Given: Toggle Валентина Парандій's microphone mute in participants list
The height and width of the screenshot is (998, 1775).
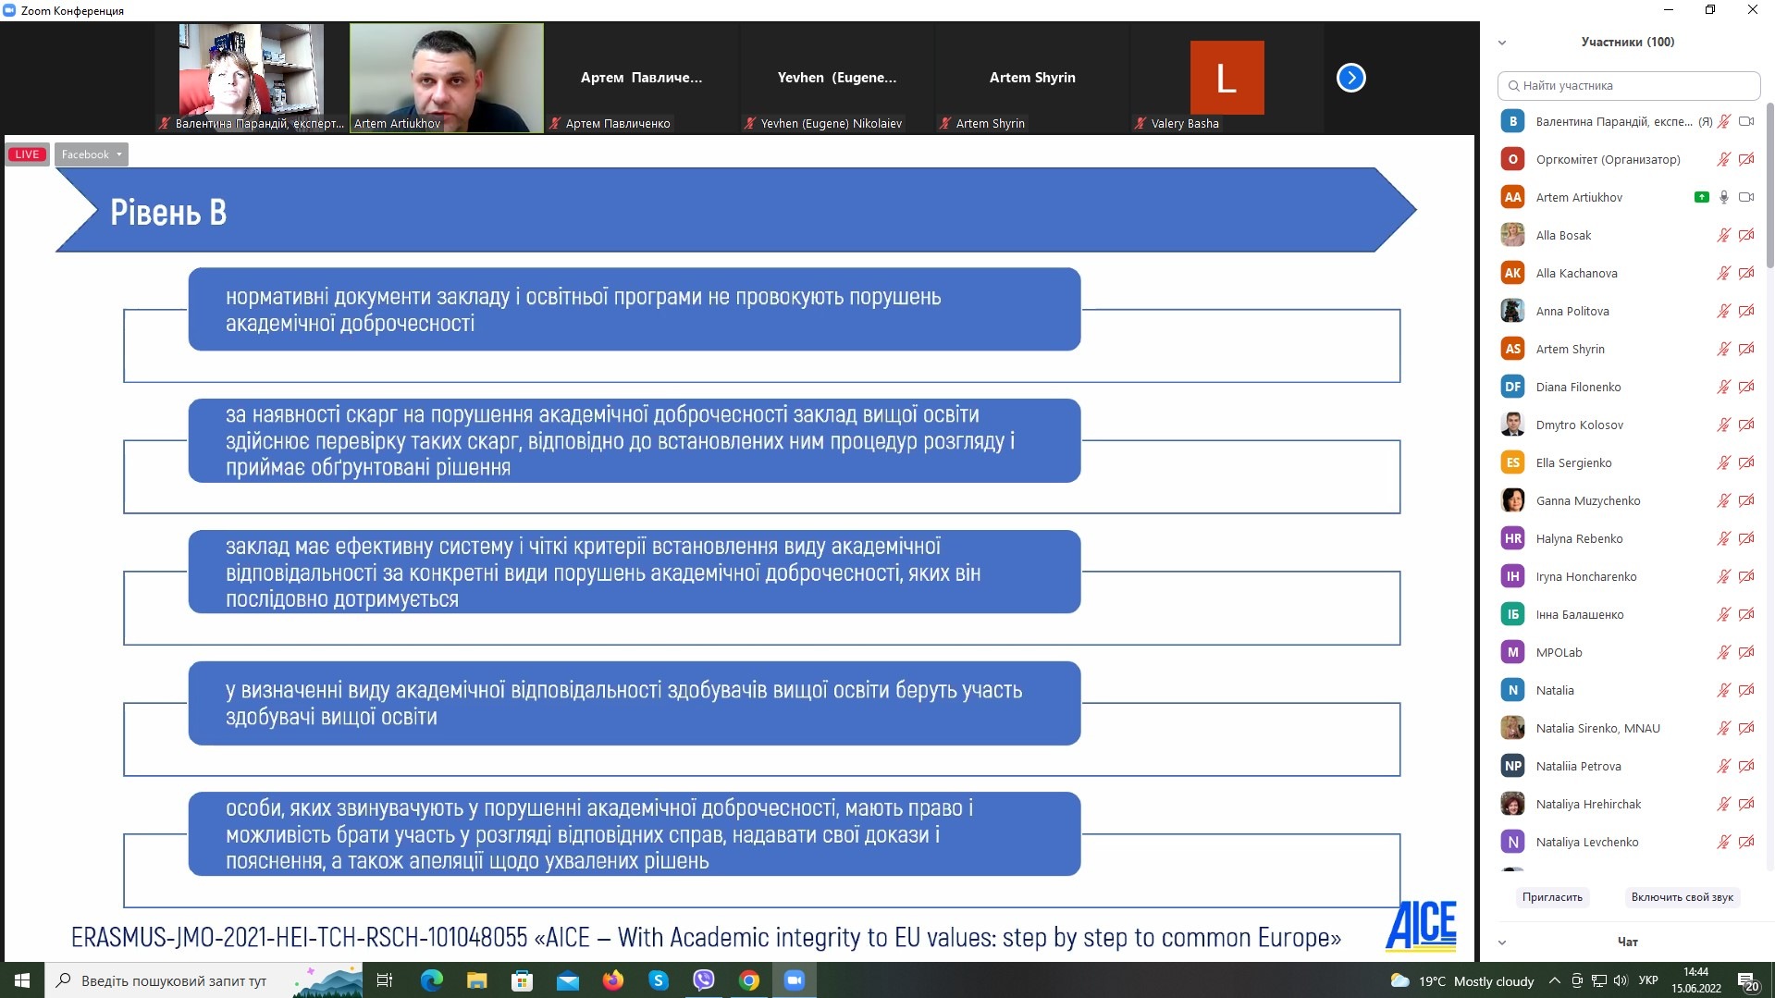Looking at the screenshot, I should [1724, 121].
